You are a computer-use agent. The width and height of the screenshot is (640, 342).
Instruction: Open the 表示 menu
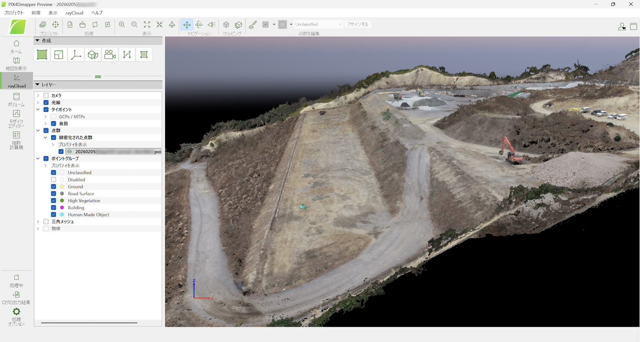[53, 13]
